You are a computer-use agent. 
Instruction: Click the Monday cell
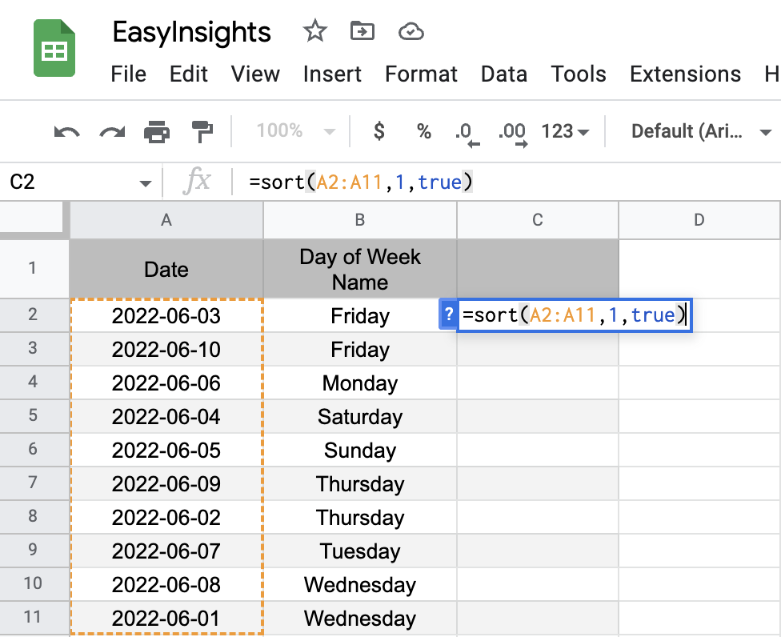click(360, 383)
